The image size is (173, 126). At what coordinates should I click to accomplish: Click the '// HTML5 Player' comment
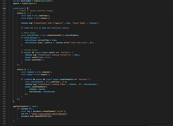(x=28, y=33)
